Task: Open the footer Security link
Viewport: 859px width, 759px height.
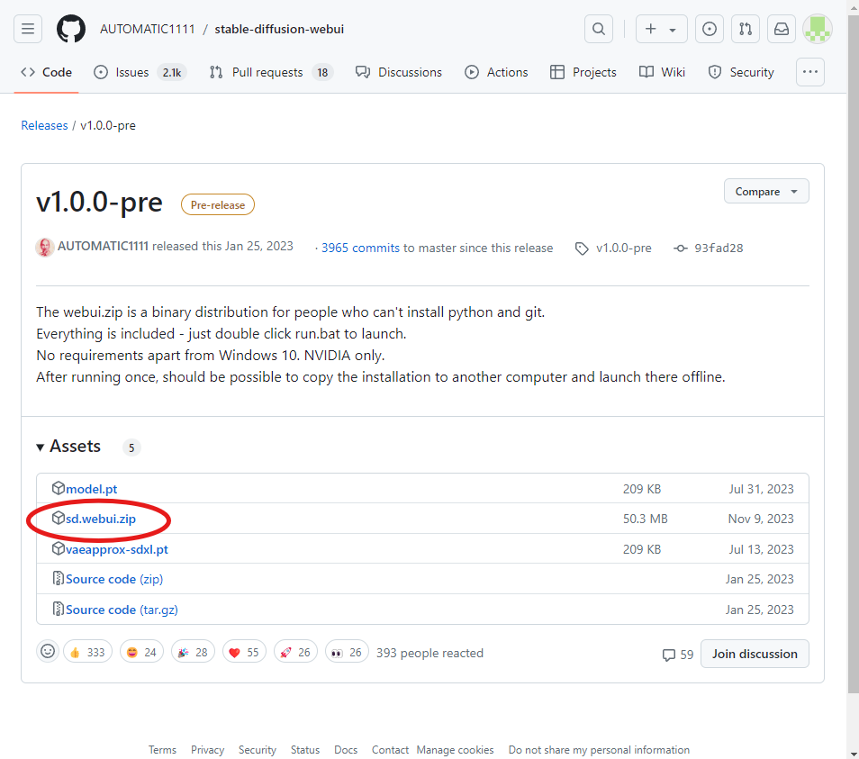Action: pyautogui.click(x=257, y=750)
